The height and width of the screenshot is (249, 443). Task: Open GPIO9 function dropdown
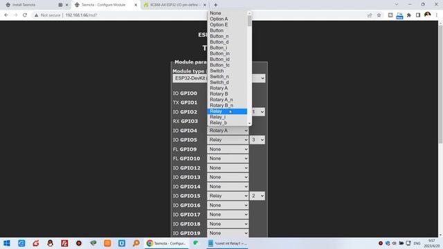228,149
